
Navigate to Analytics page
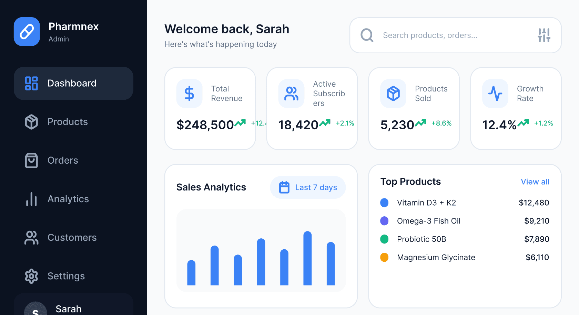pyautogui.click(x=73, y=199)
